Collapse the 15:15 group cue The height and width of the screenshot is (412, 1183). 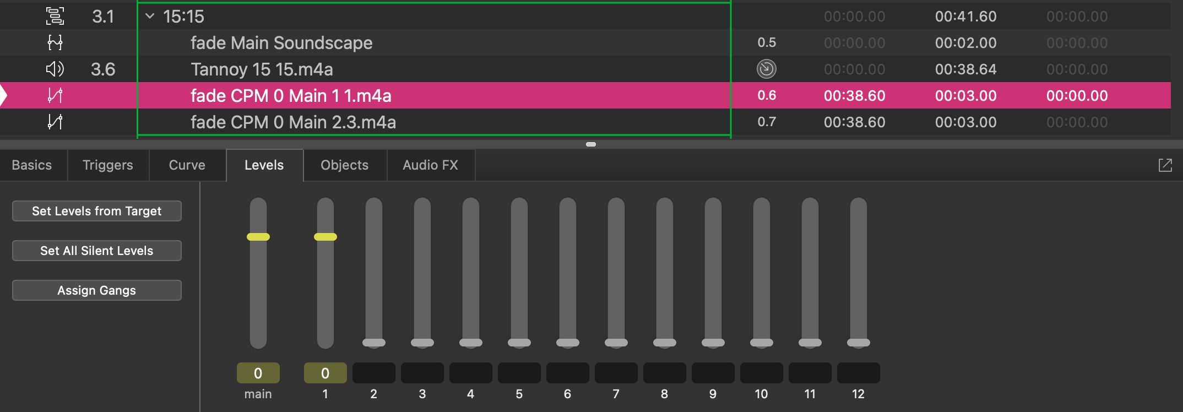tap(150, 17)
